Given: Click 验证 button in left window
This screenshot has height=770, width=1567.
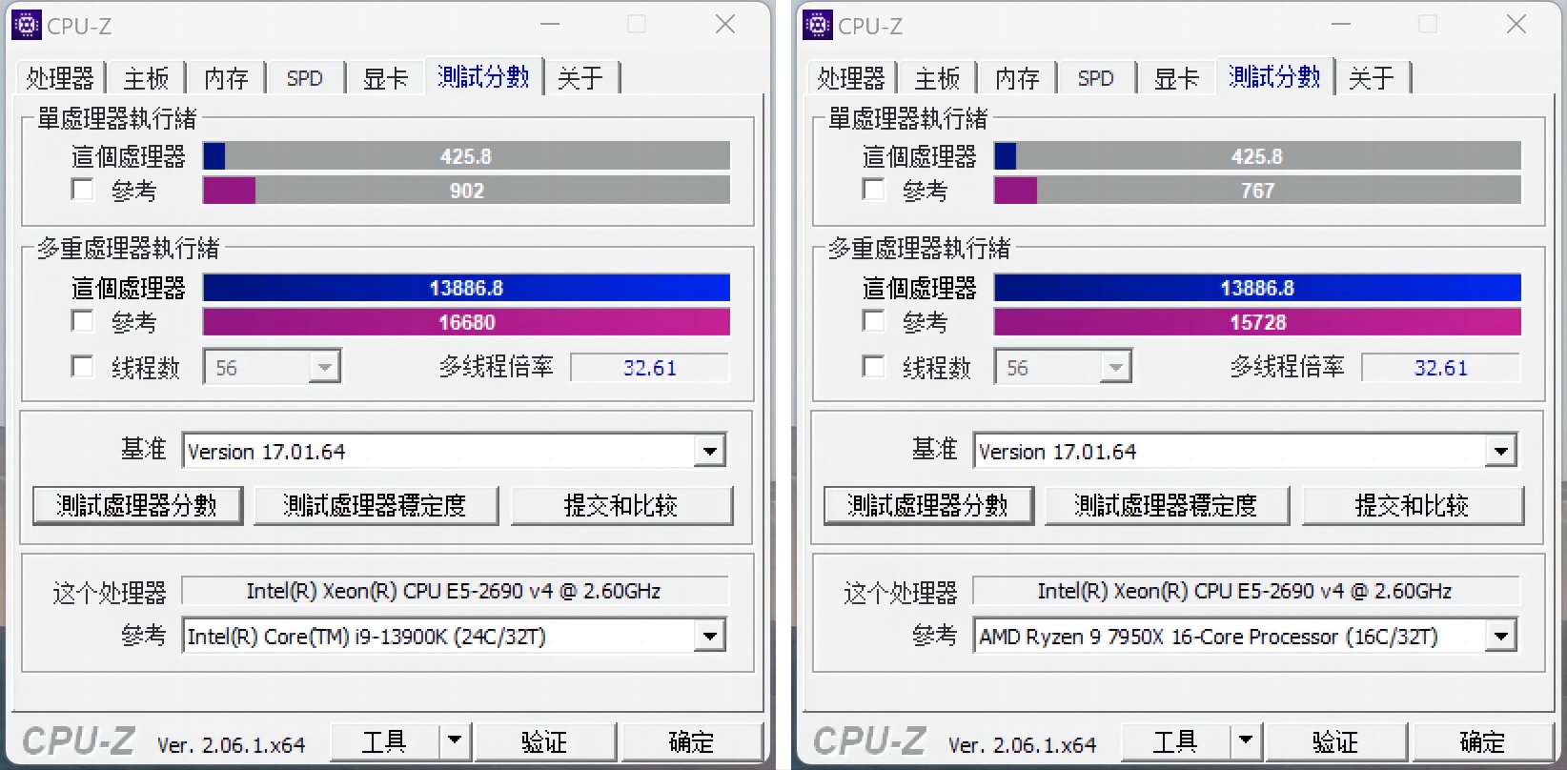Looking at the screenshot, I should click(544, 740).
